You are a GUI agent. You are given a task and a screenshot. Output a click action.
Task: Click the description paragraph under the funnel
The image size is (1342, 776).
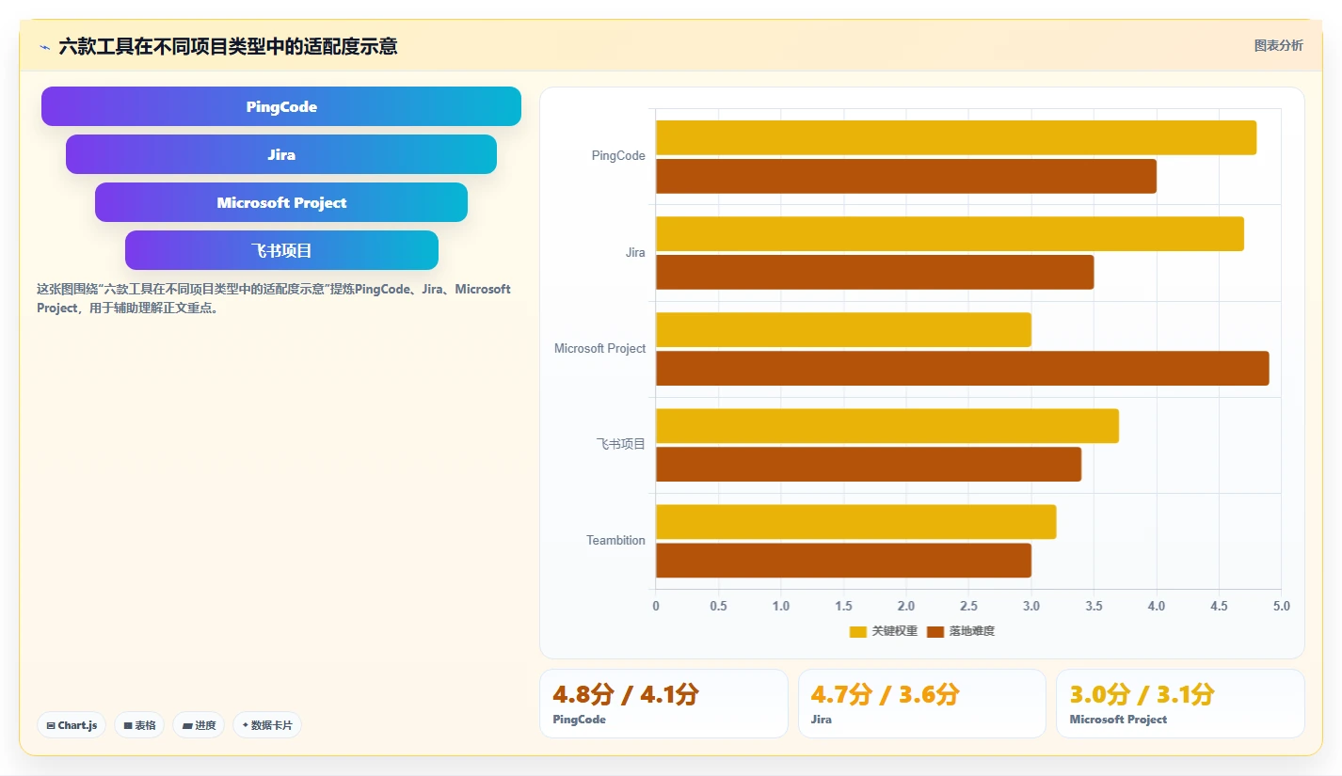[x=274, y=298]
